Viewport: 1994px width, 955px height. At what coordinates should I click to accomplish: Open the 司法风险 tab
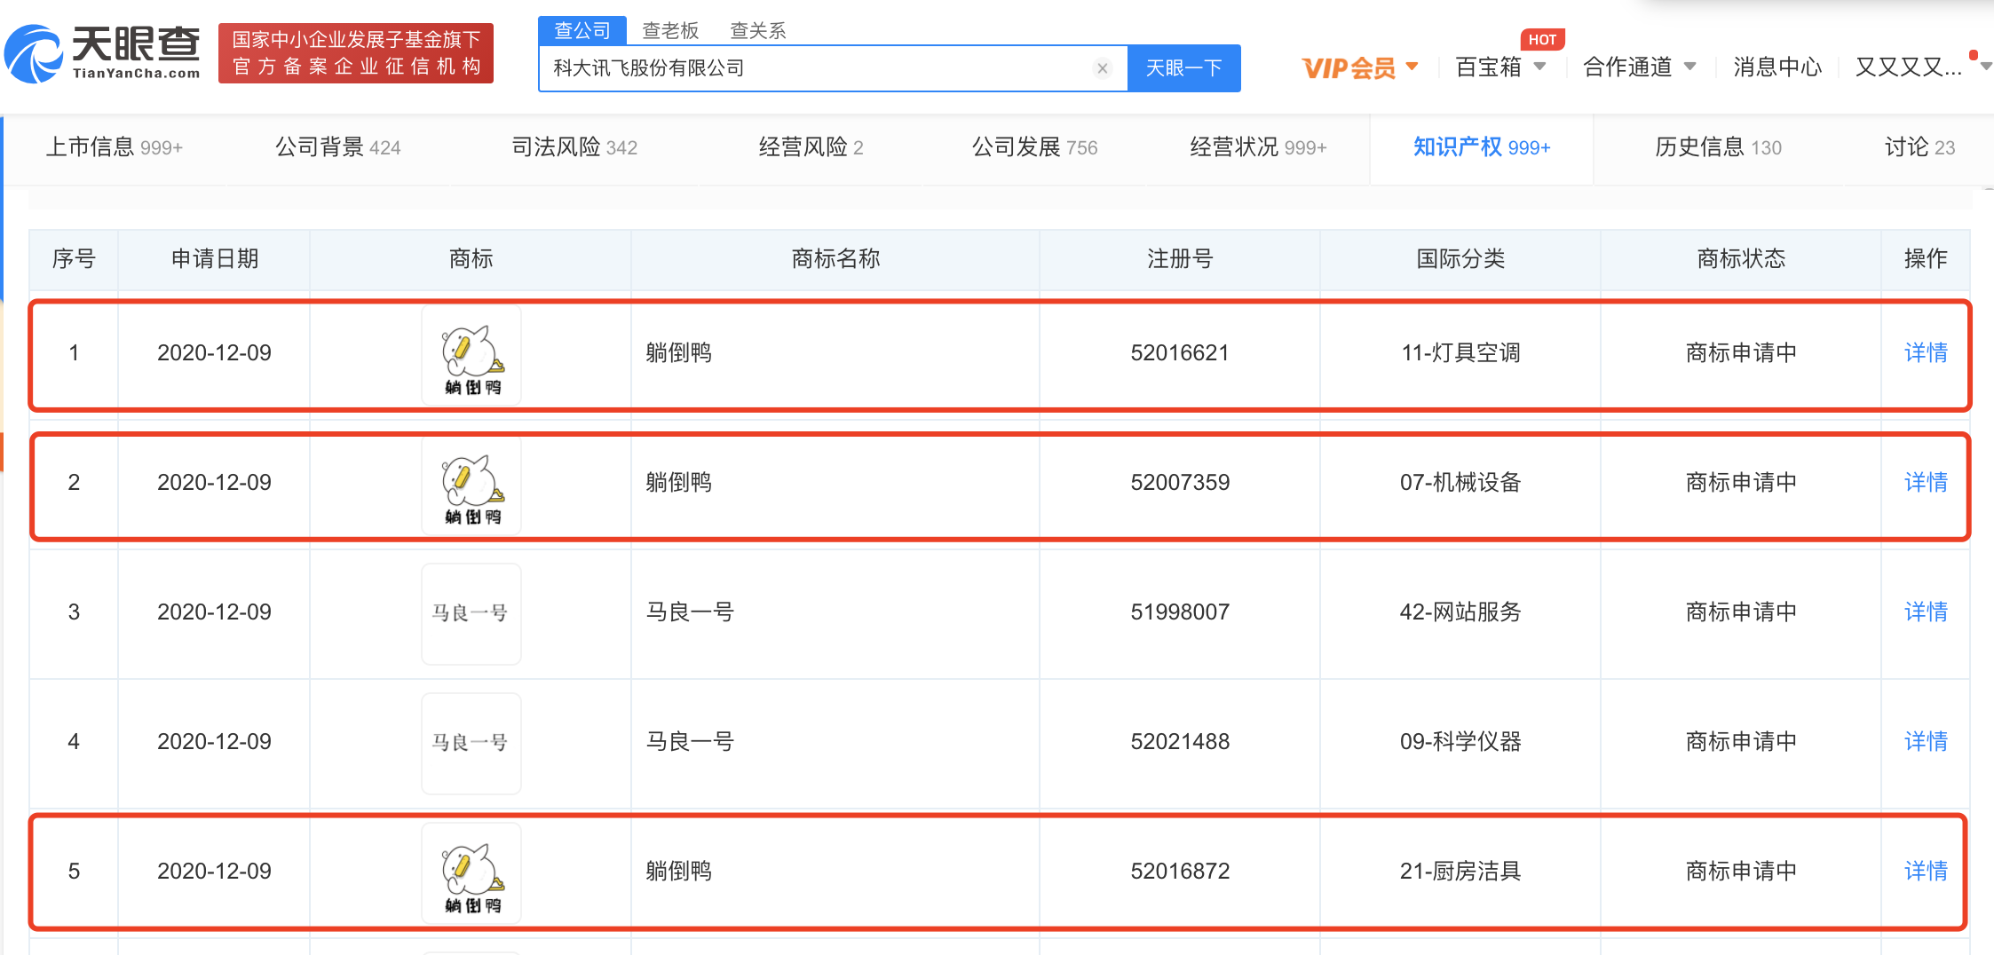pos(574,147)
